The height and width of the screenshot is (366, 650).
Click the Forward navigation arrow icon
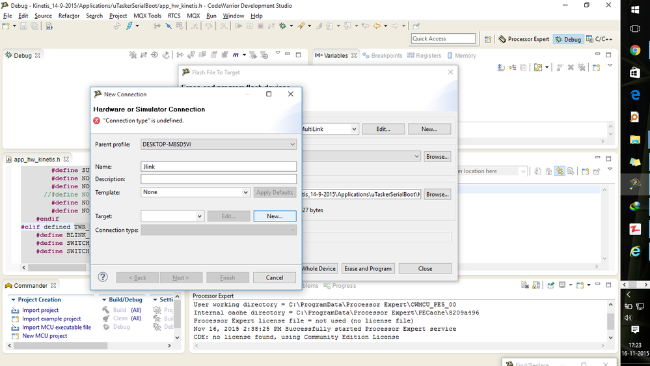point(395,26)
